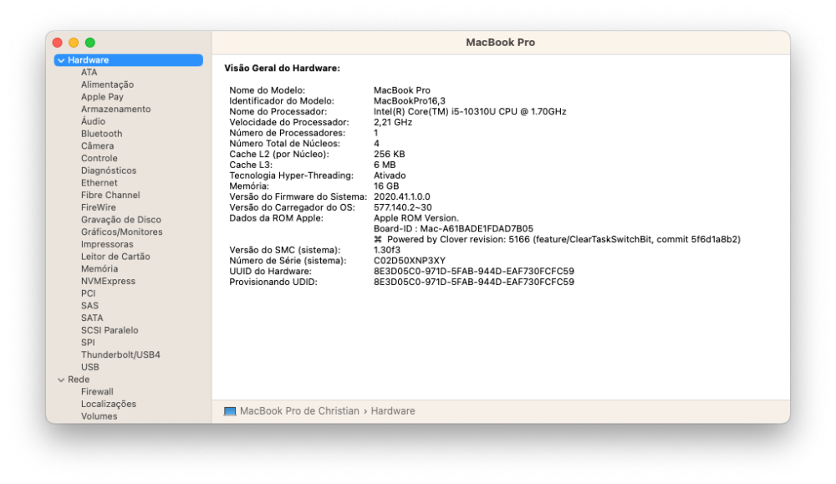Image resolution: width=836 pixels, height=484 pixels.
Task: Click the UUID do Hardware value
Action: (x=473, y=272)
